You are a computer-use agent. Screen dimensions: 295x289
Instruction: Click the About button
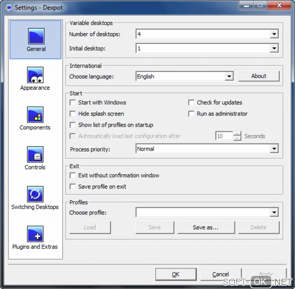pyautogui.click(x=259, y=76)
